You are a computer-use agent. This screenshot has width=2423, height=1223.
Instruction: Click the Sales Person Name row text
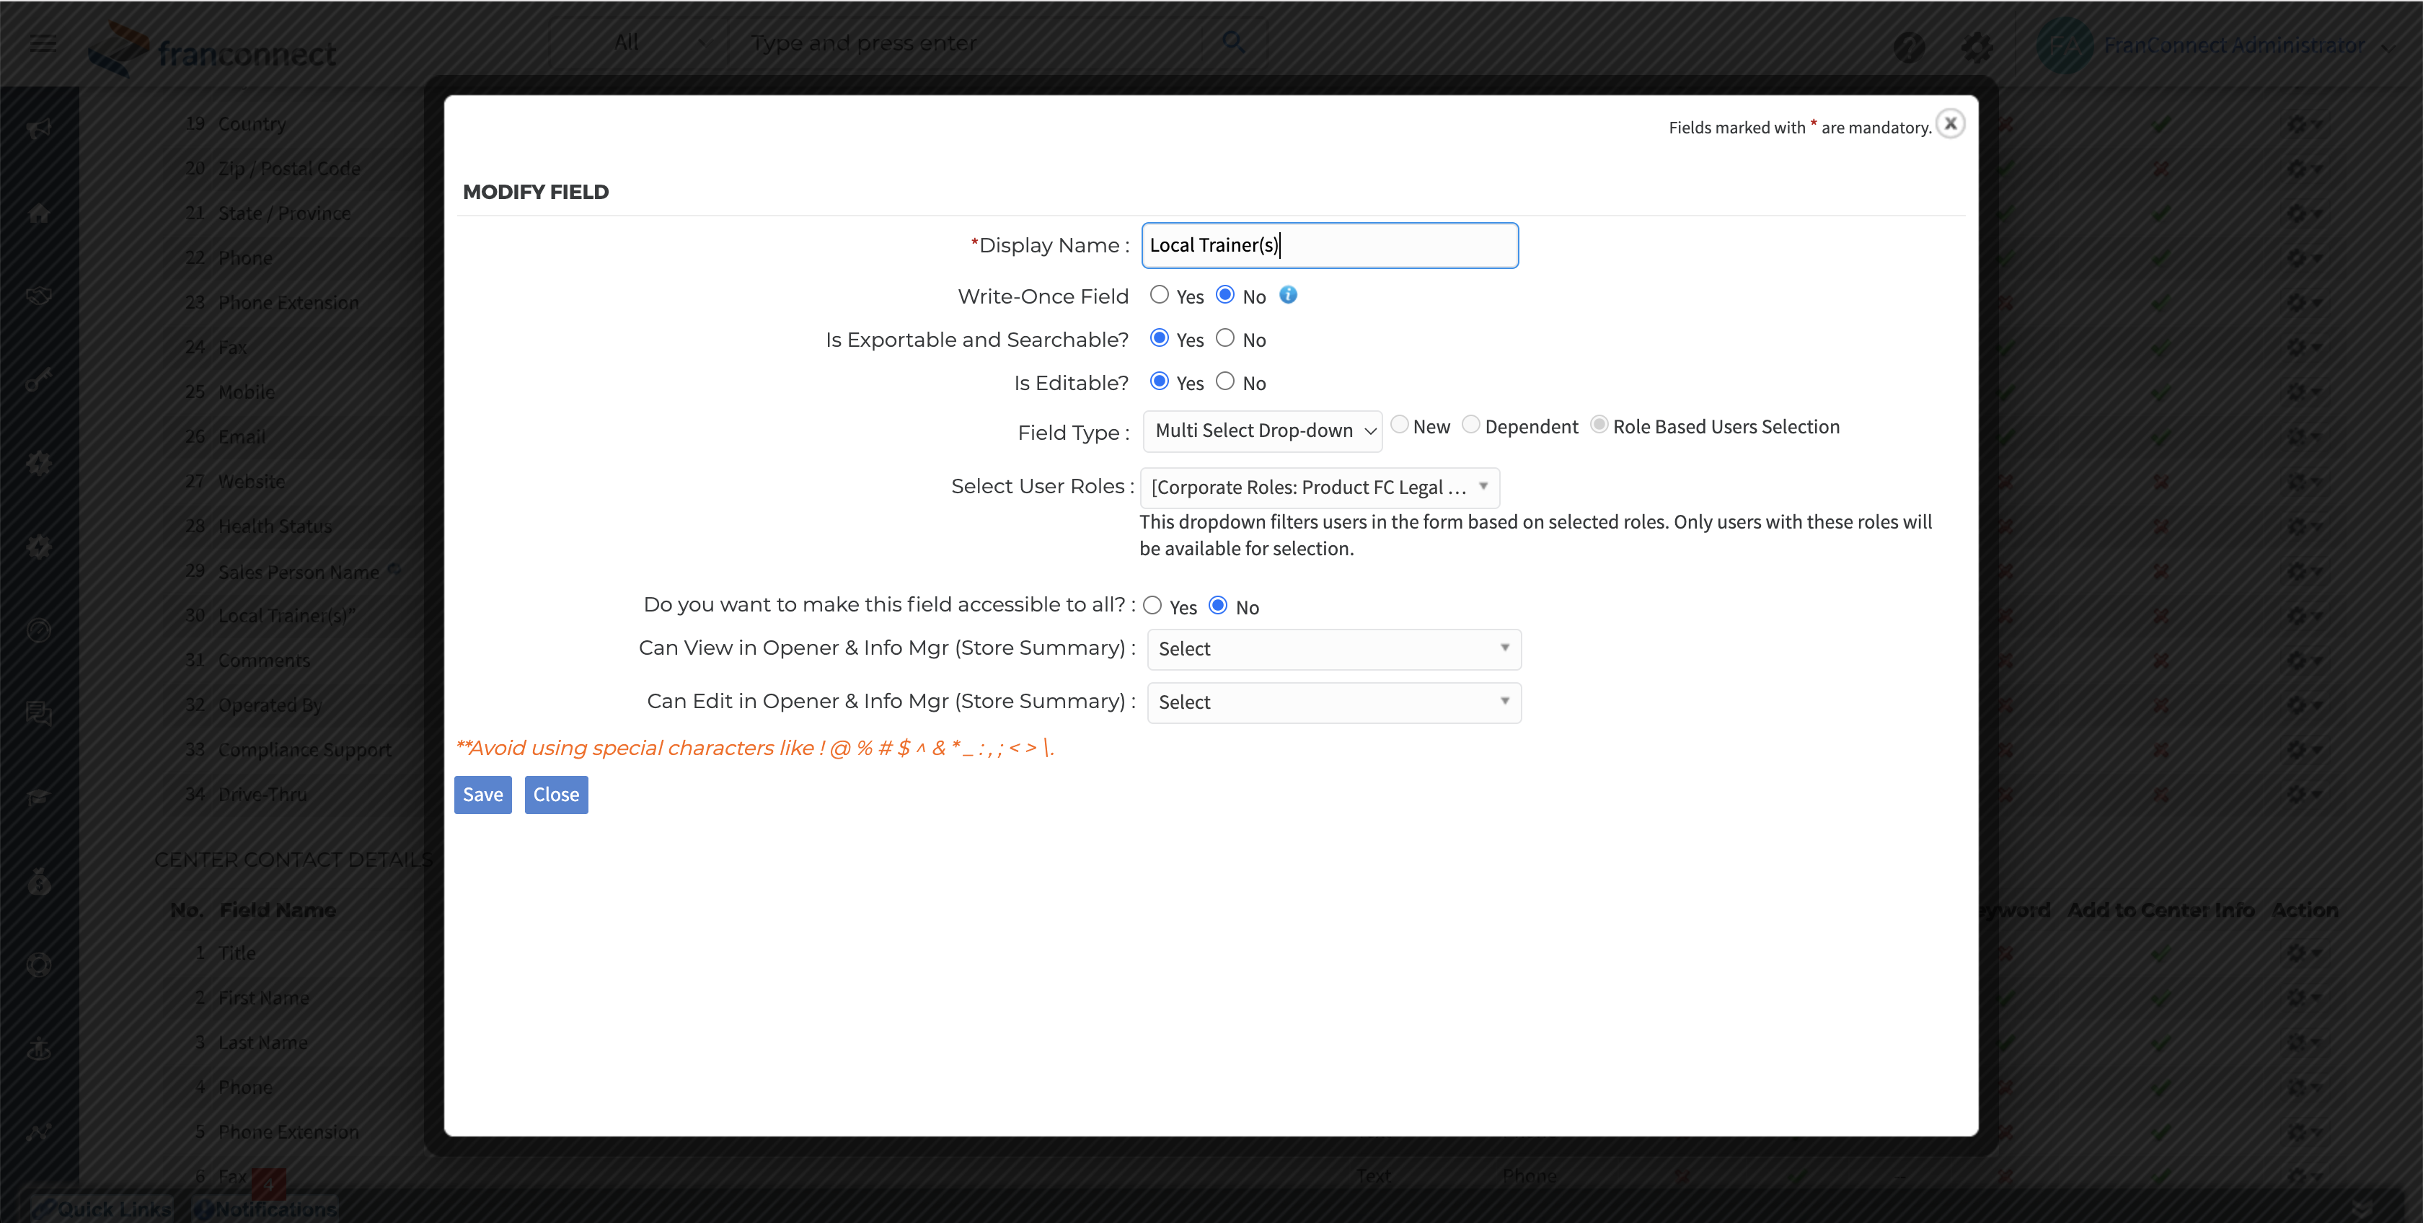pyautogui.click(x=299, y=572)
